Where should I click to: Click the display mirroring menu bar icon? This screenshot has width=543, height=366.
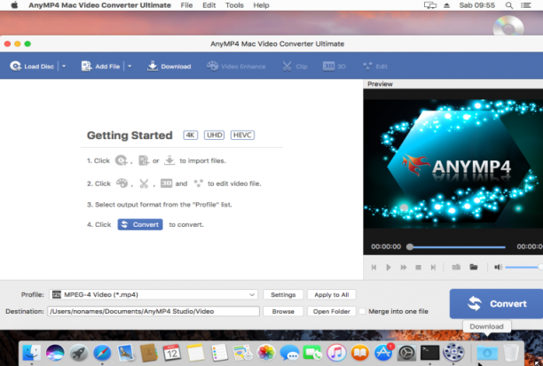(x=429, y=5)
